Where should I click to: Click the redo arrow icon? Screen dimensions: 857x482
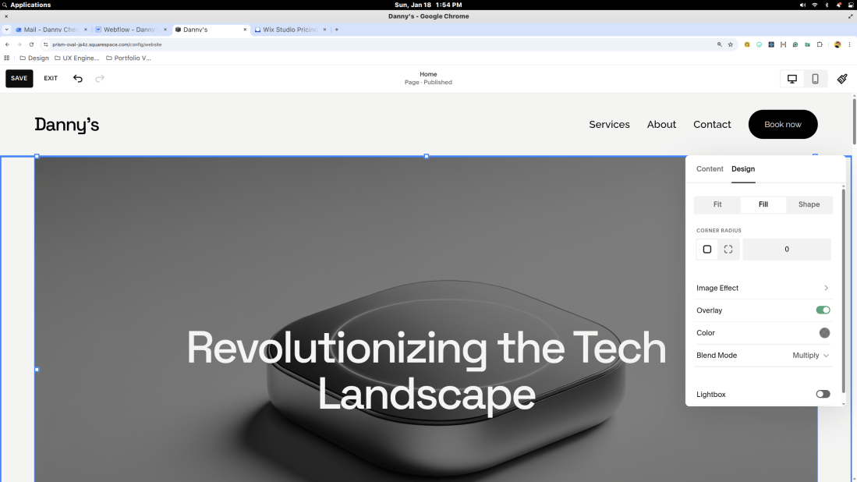point(100,78)
